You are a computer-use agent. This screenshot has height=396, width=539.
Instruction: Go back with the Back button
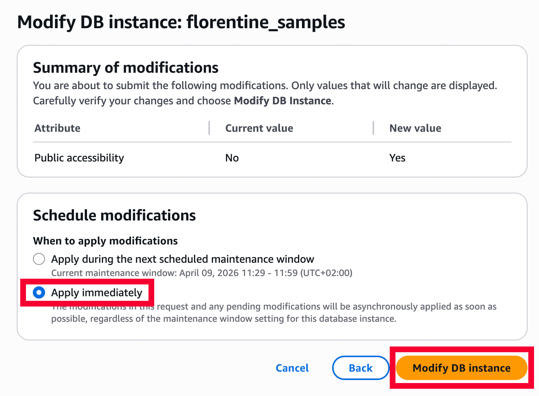point(360,368)
